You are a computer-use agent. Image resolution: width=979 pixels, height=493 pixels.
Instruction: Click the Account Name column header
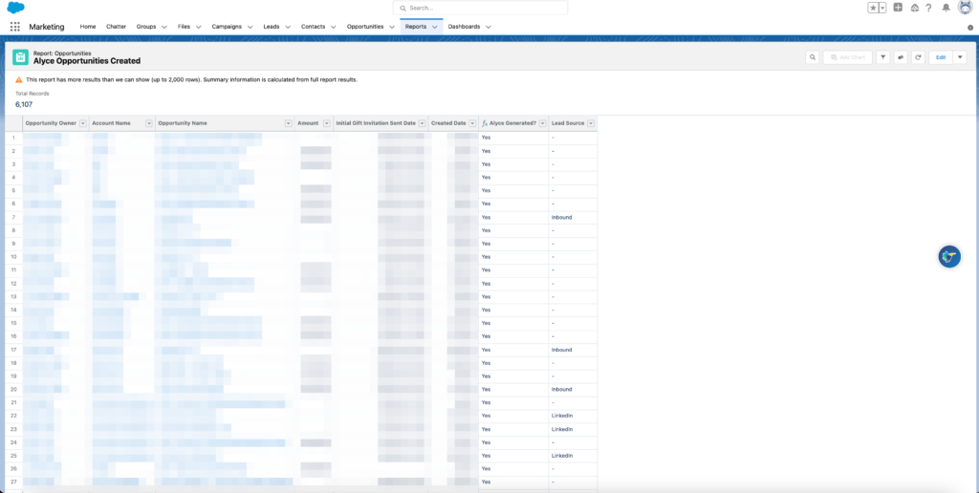pyautogui.click(x=111, y=123)
